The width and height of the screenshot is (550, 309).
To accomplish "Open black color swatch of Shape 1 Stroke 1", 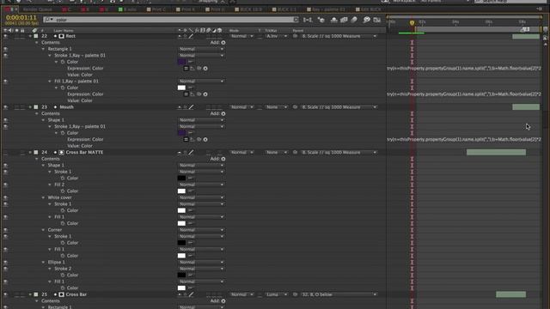I will [181, 179].
